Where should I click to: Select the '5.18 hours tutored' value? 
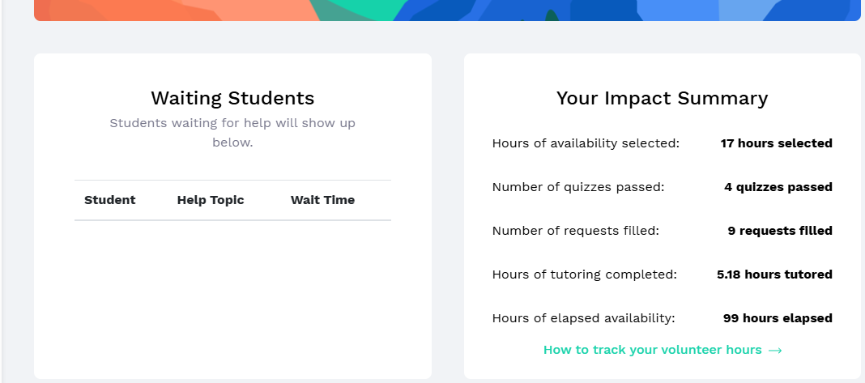[x=774, y=274]
